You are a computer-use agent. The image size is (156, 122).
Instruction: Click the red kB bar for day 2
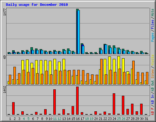click(13, 109)
